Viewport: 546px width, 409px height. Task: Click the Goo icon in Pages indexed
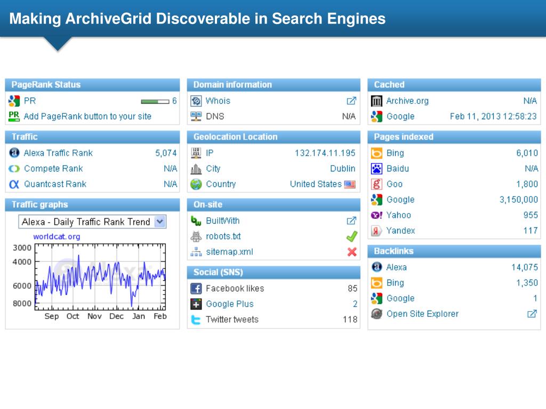pyautogui.click(x=376, y=184)
